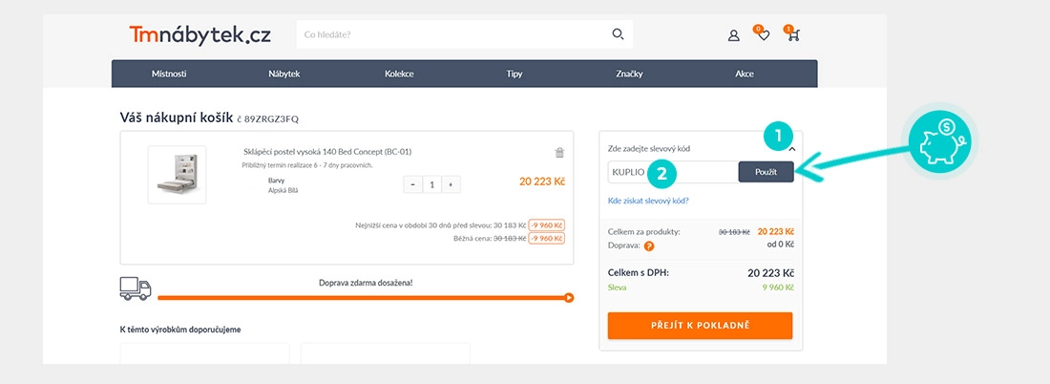Viewport: 1050px width, 384px height.
Task: Open the Tipy menu
Action: click(514, 74)
